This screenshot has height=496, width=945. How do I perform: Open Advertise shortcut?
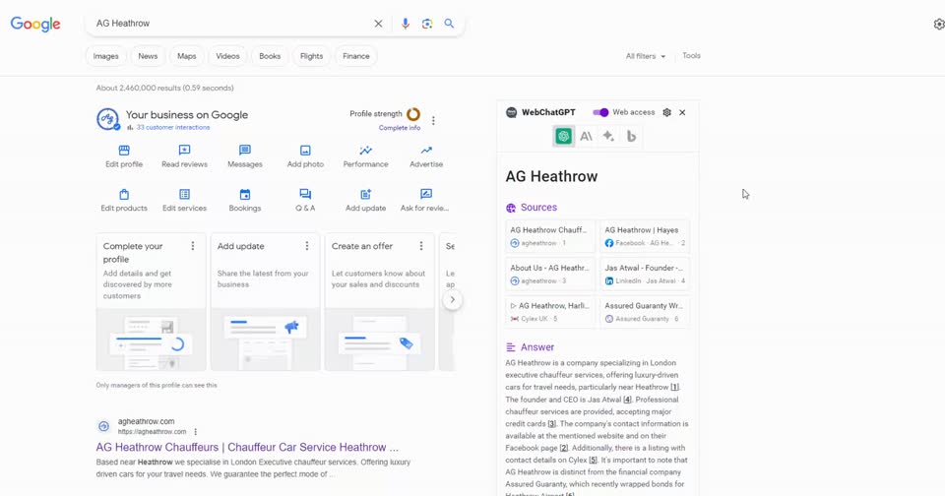(x=426, y=156)
